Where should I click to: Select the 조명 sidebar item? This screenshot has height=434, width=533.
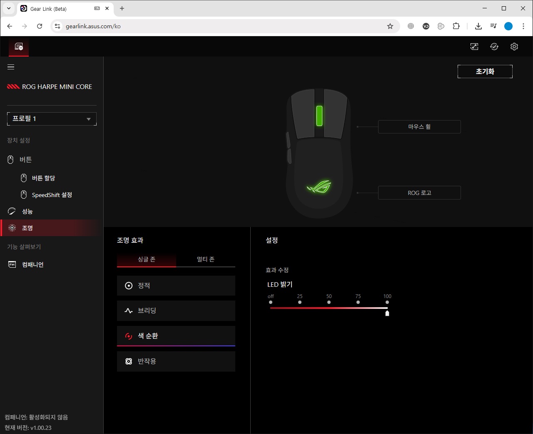[52, 228]
